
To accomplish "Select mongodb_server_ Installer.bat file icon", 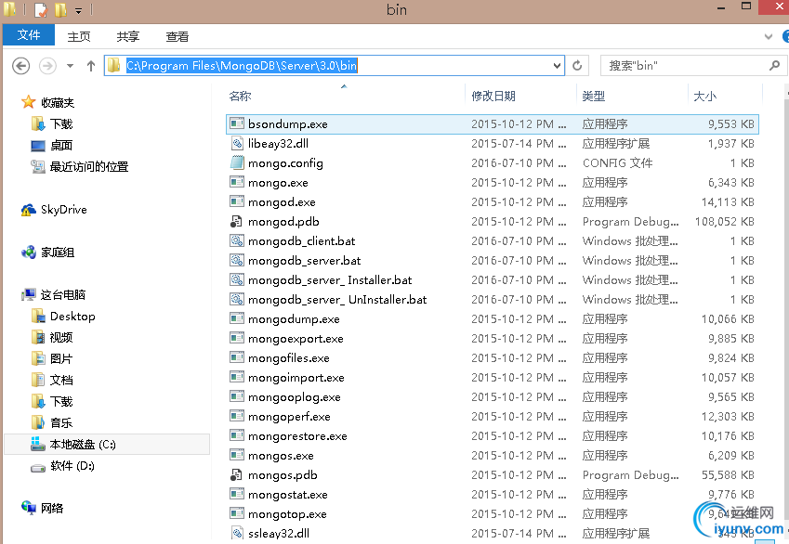I will point(236,279).
